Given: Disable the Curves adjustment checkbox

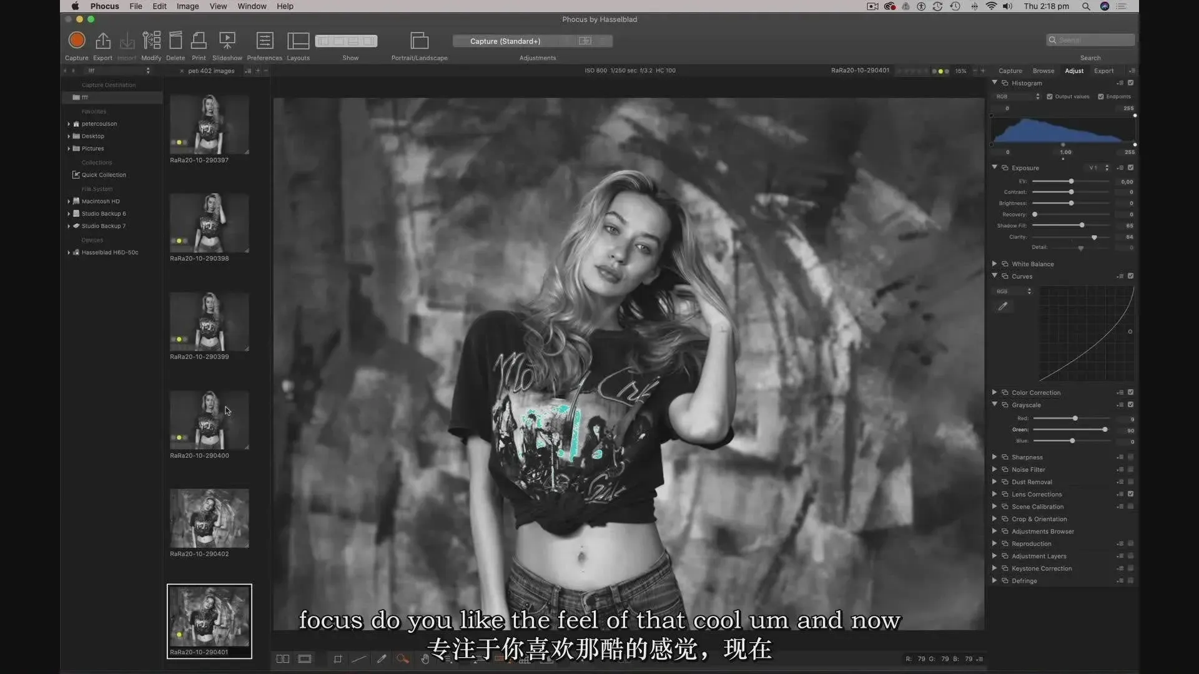Looking at the screenshot, I should 1131,276.
